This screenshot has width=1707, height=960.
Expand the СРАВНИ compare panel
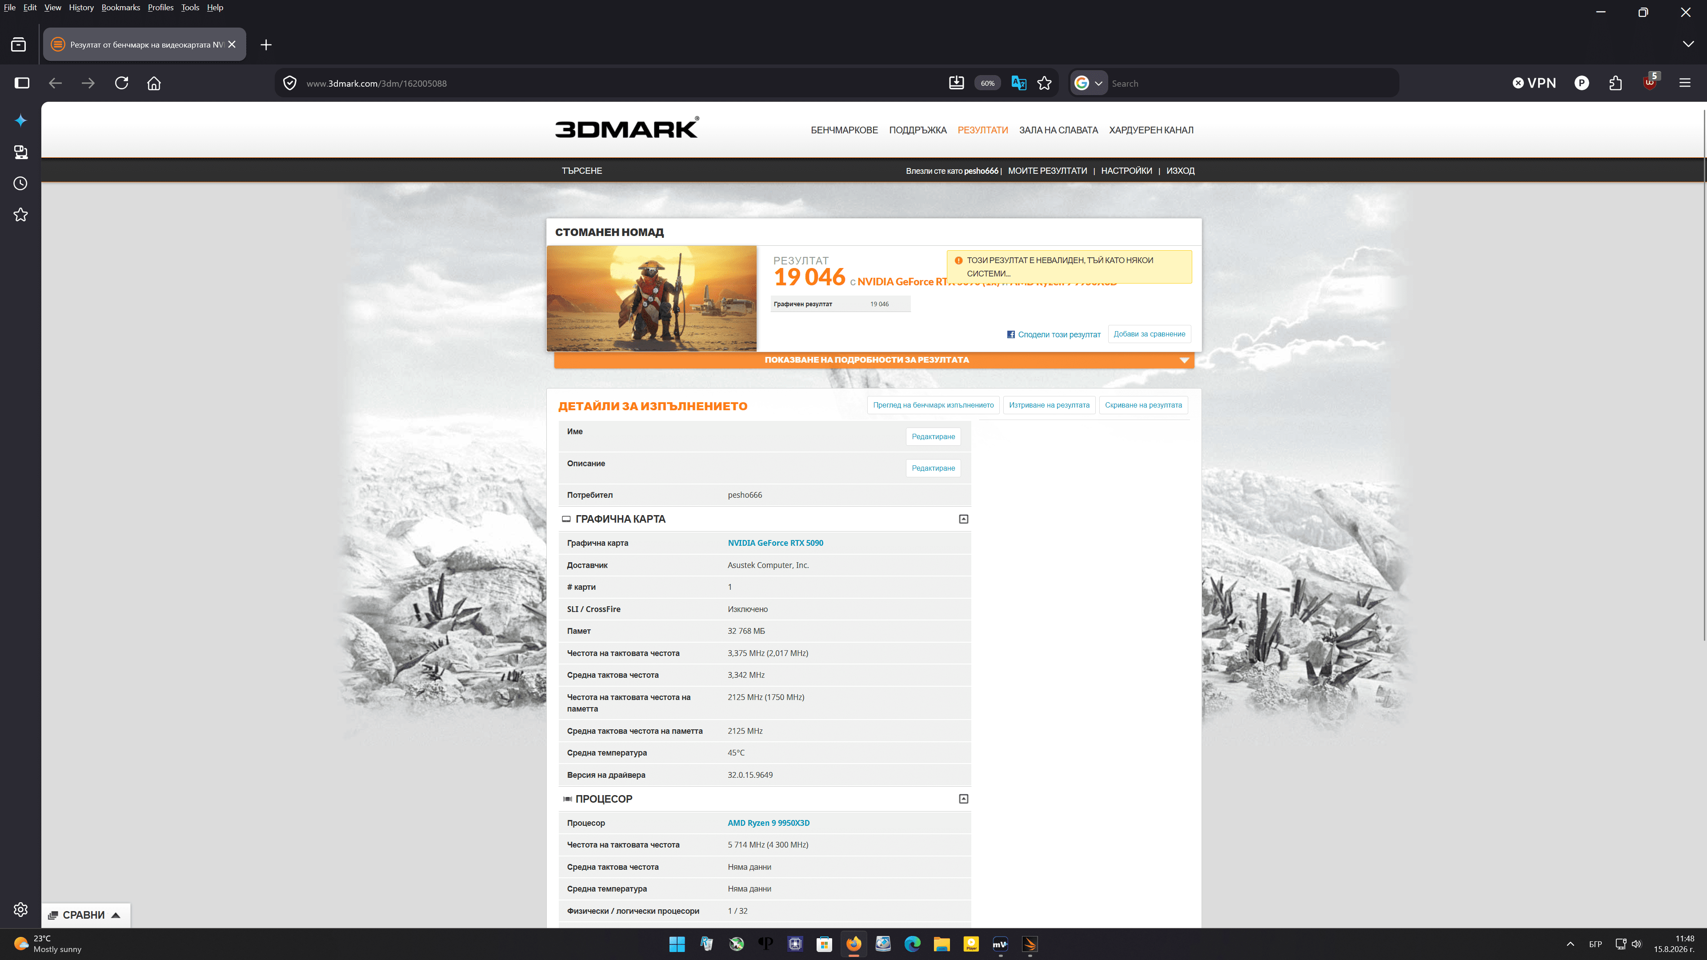85,915
